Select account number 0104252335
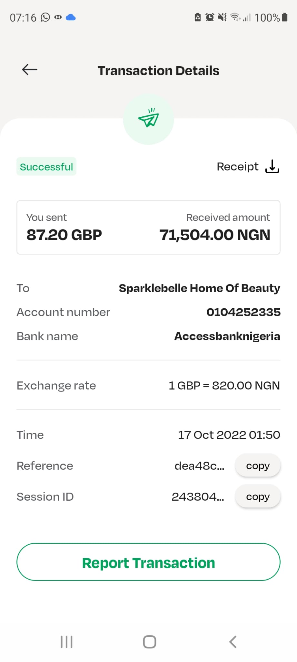The height and width of the screenshot is (662, 297). coord(243,312)
